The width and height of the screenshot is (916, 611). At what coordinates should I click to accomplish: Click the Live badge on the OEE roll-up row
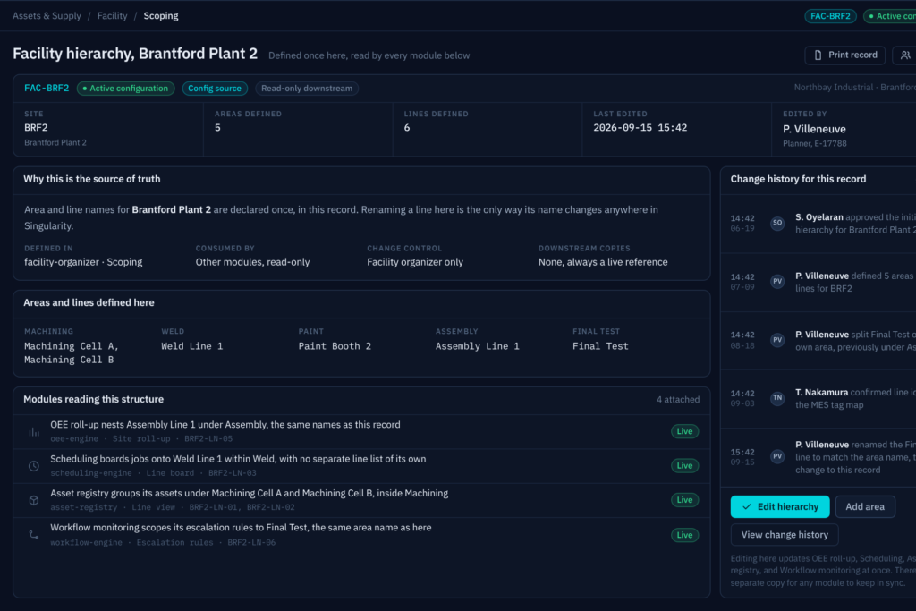[684, 431]
